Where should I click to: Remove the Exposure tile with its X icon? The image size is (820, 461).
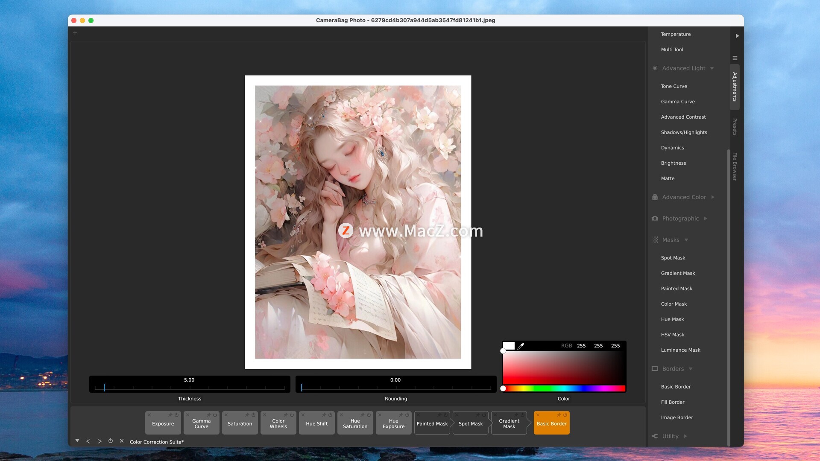click(x=149, y=415)
